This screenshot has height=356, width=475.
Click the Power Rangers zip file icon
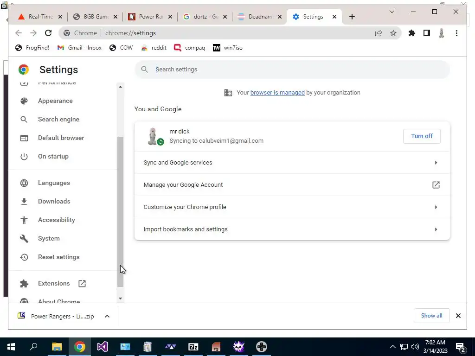(21, 316)
